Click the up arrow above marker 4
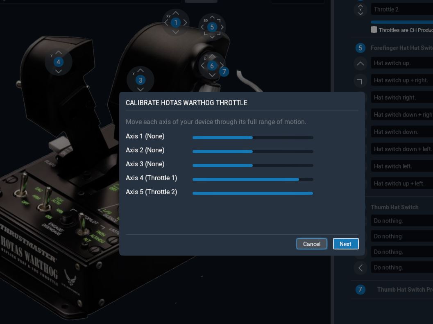This screenshot has width=433, height=324. [x=58, y=52]
